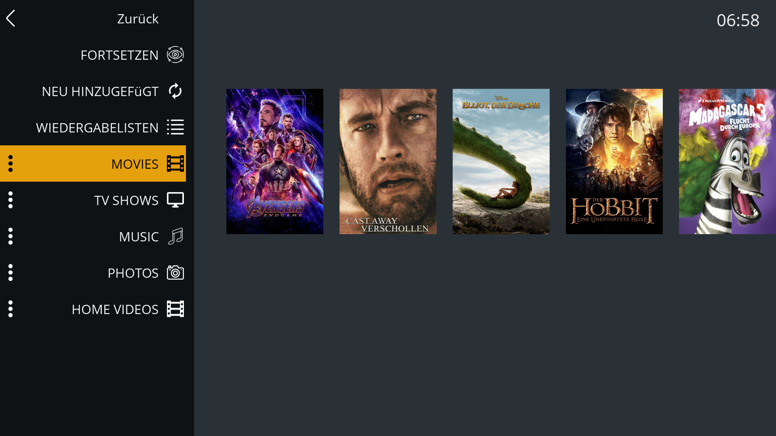This screenshot has width=776, height=436.
Task: Open the three-dot menu for Home Videos
Action: pyautogui.click(x=11, y=309)
